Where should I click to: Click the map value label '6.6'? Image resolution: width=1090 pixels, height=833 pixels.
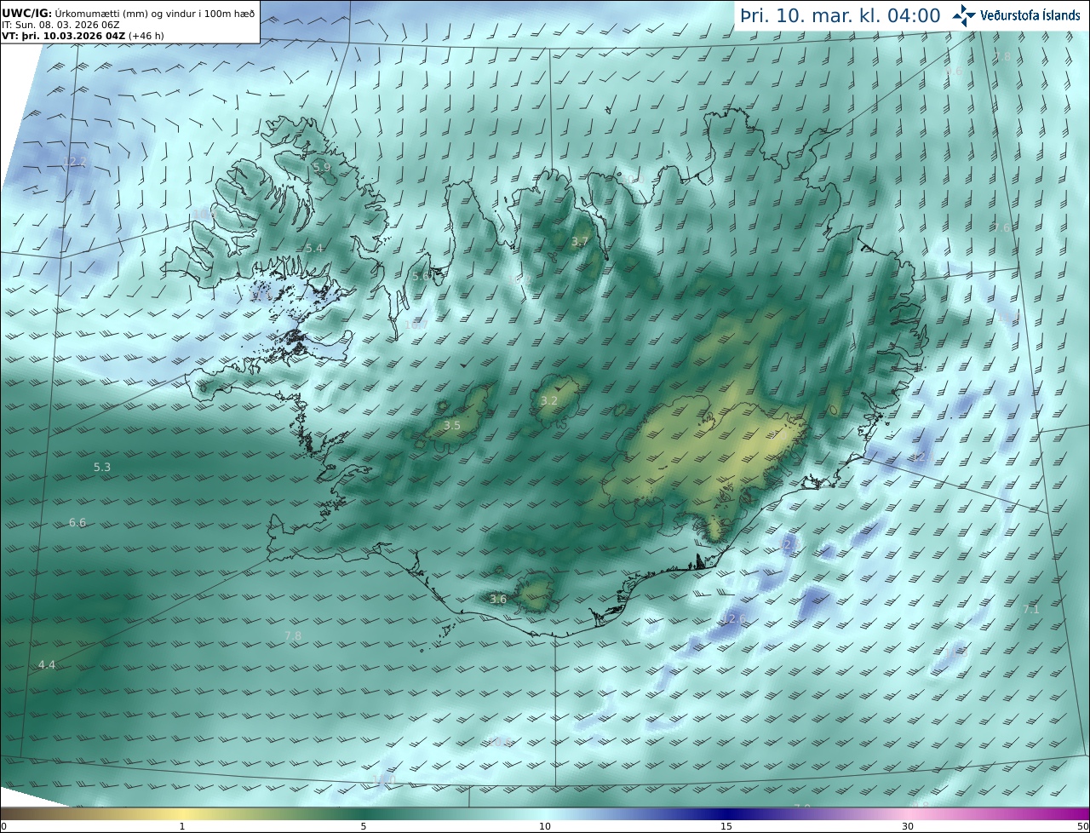[x=77, y=523]
